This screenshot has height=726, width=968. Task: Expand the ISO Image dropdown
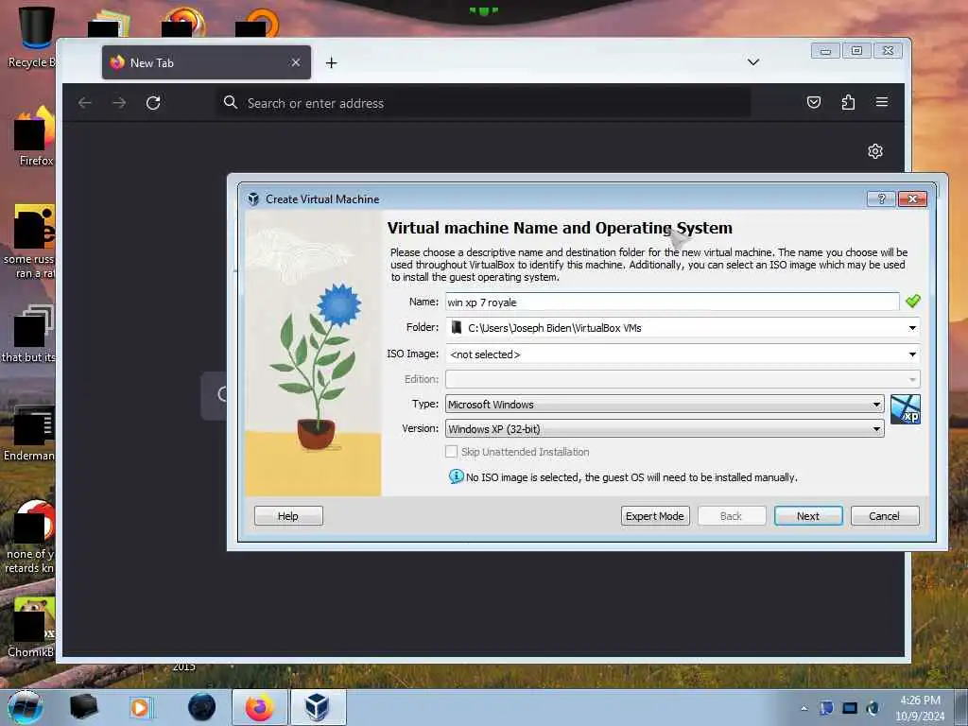coord(912,354)
